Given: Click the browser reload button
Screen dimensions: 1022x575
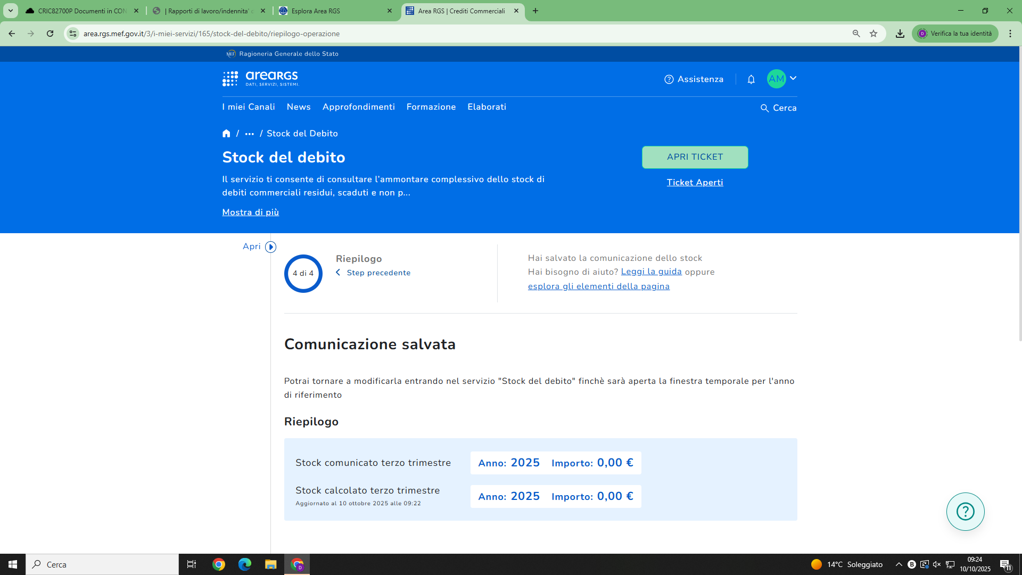Looking at the screenshot, I should (x=50, y=34).
